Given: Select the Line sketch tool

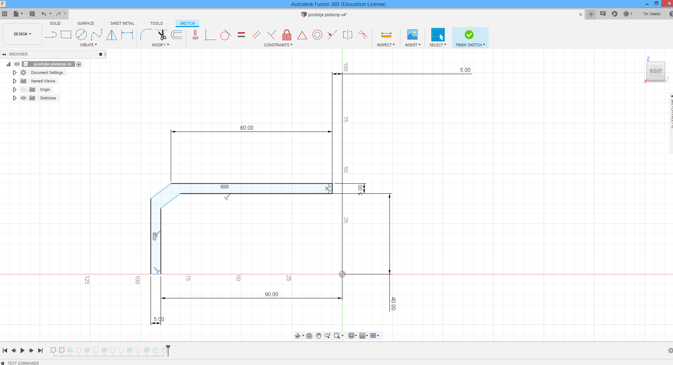Looking at the screenshot, I should point(51,35).
